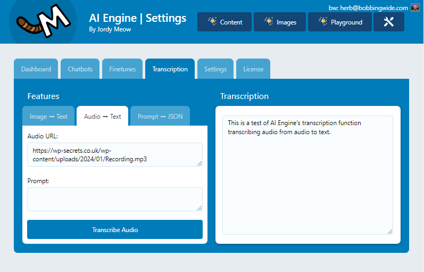This screenshot has height=272, width=424.
Task: Click the 'Prompt:' label
Action: tap(38, 181)
